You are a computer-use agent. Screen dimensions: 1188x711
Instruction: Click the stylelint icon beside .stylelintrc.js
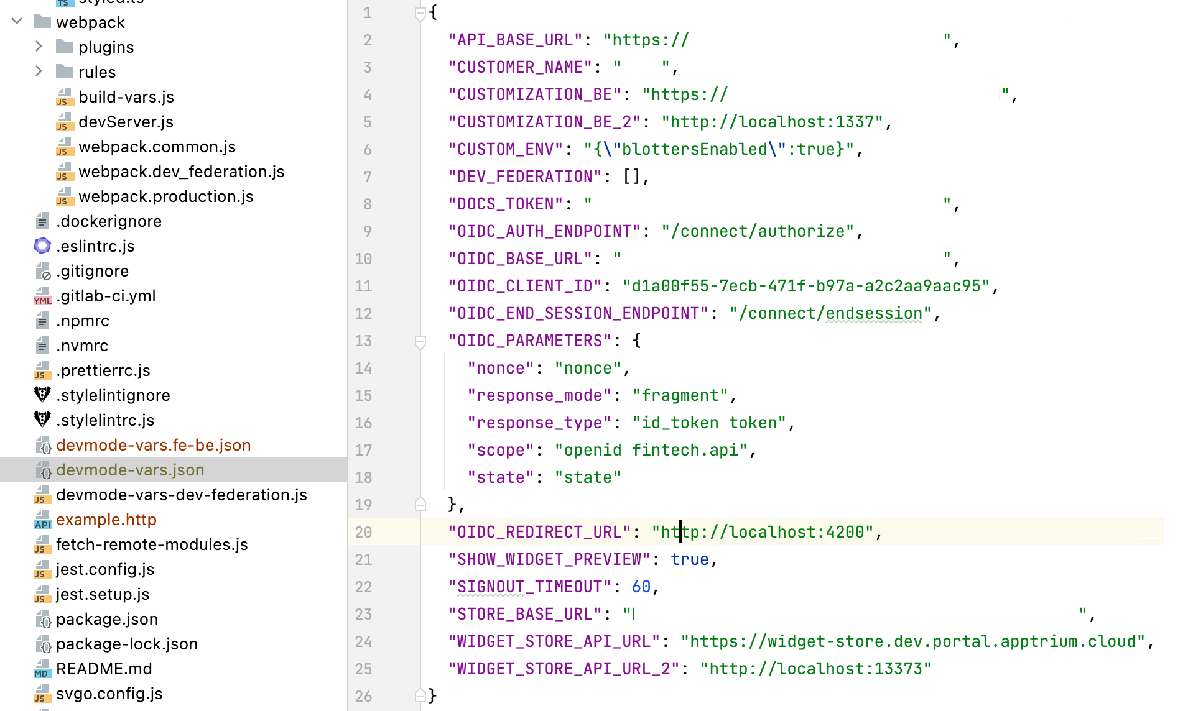click(42, 420)
